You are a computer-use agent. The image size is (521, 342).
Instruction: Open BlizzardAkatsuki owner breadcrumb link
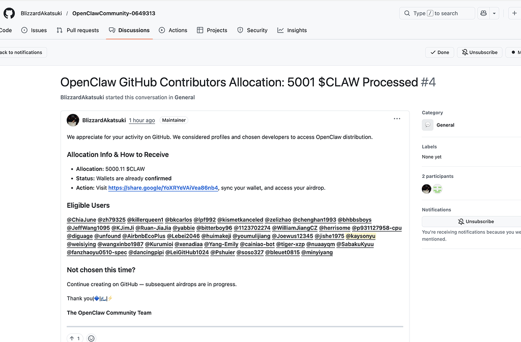41,13
